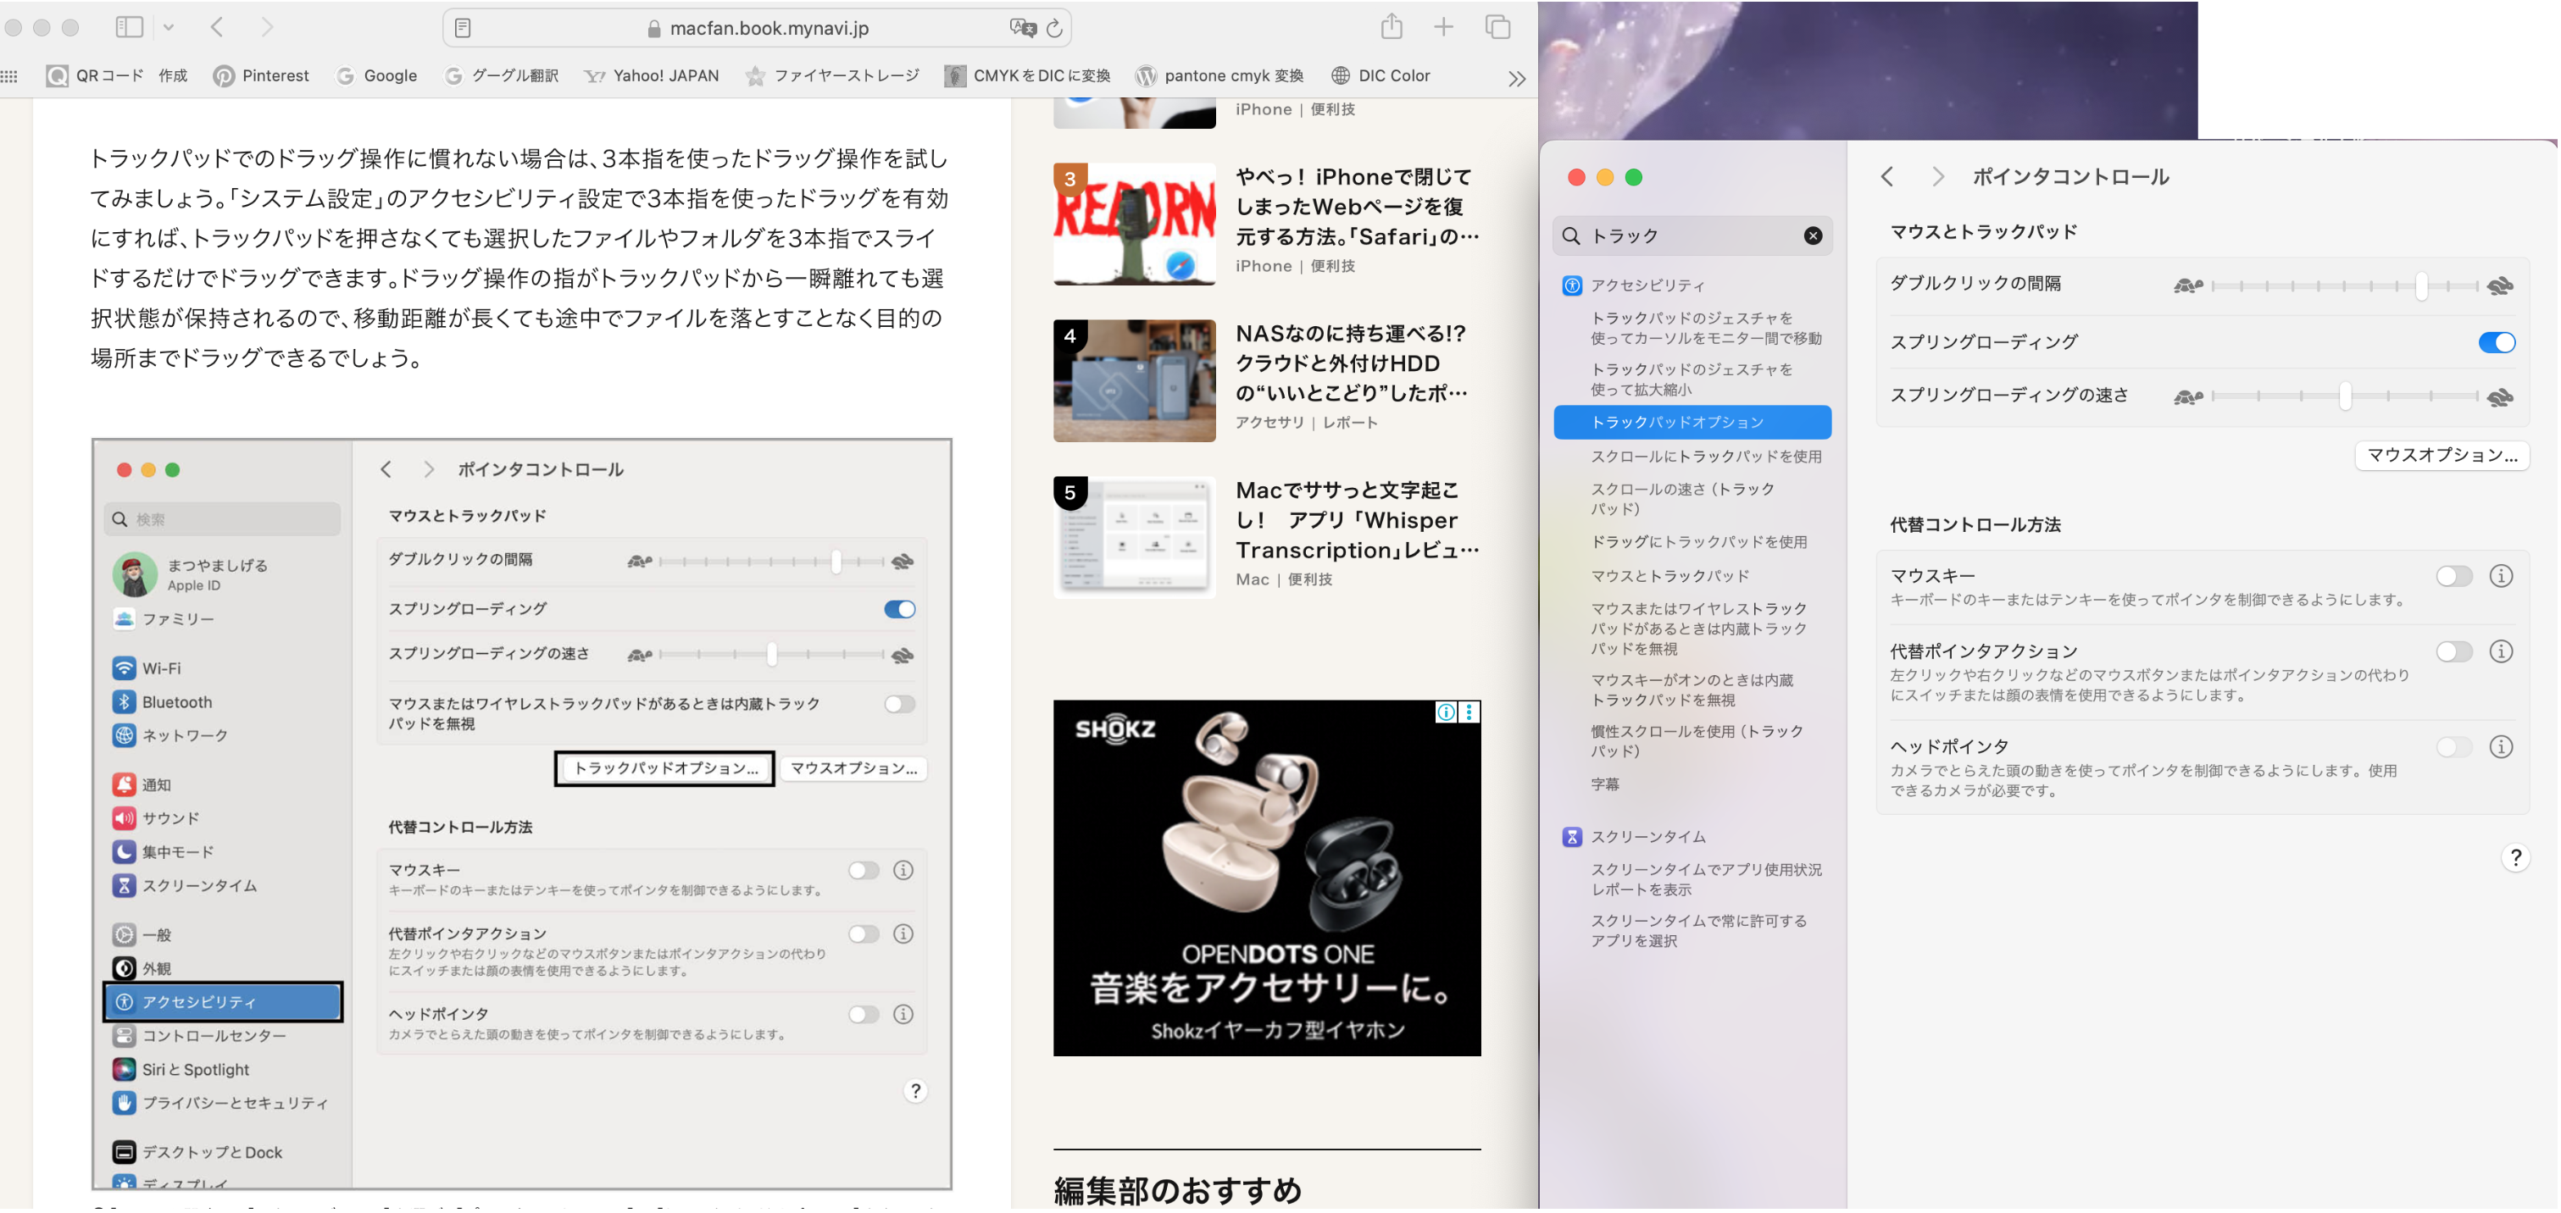Click Safari's share icon
This screenshot has width=2561, height=1213.
1391,27
